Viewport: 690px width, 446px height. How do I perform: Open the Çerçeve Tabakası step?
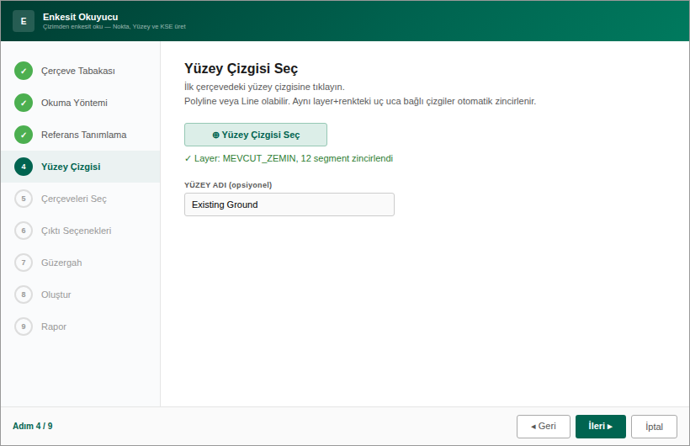click(81, 71)
